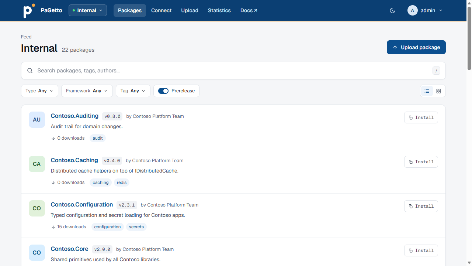Open the Tag filter dropdown

[133, 91]
